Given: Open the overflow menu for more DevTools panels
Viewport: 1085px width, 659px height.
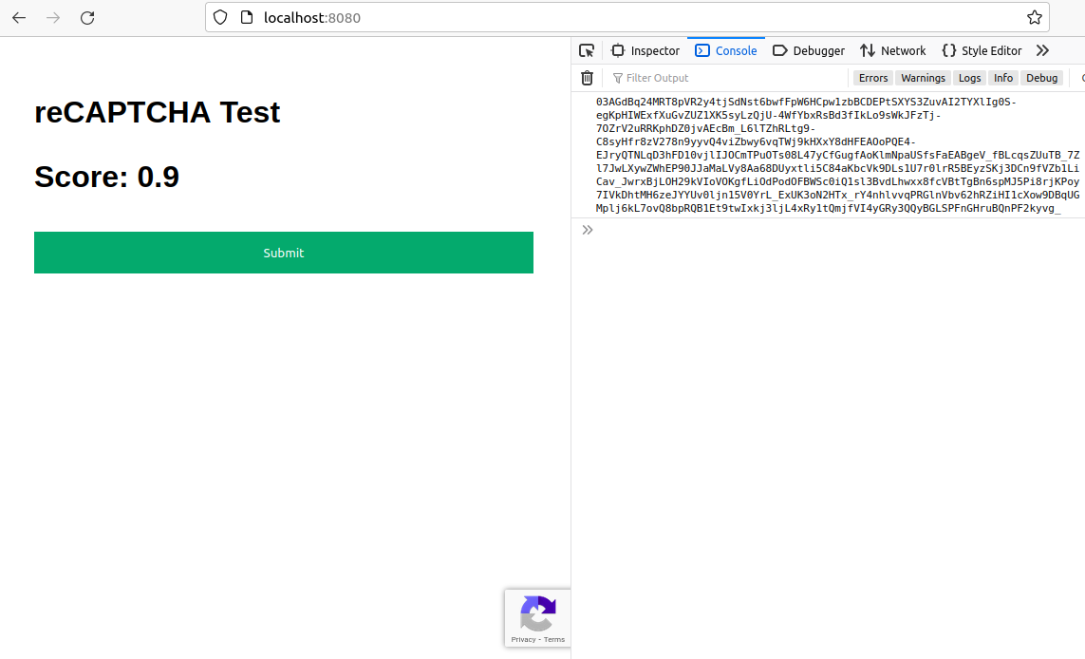Looking at the screenshot, I should (x=1042, y=49).
